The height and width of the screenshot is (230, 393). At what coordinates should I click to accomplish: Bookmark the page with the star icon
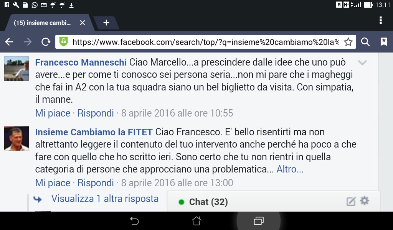(x=348, y=42)
